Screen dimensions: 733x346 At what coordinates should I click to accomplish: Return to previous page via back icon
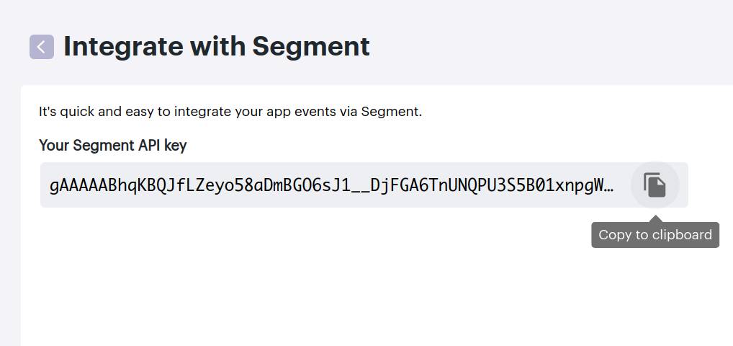pyautogui.click(x=42, y=47)
